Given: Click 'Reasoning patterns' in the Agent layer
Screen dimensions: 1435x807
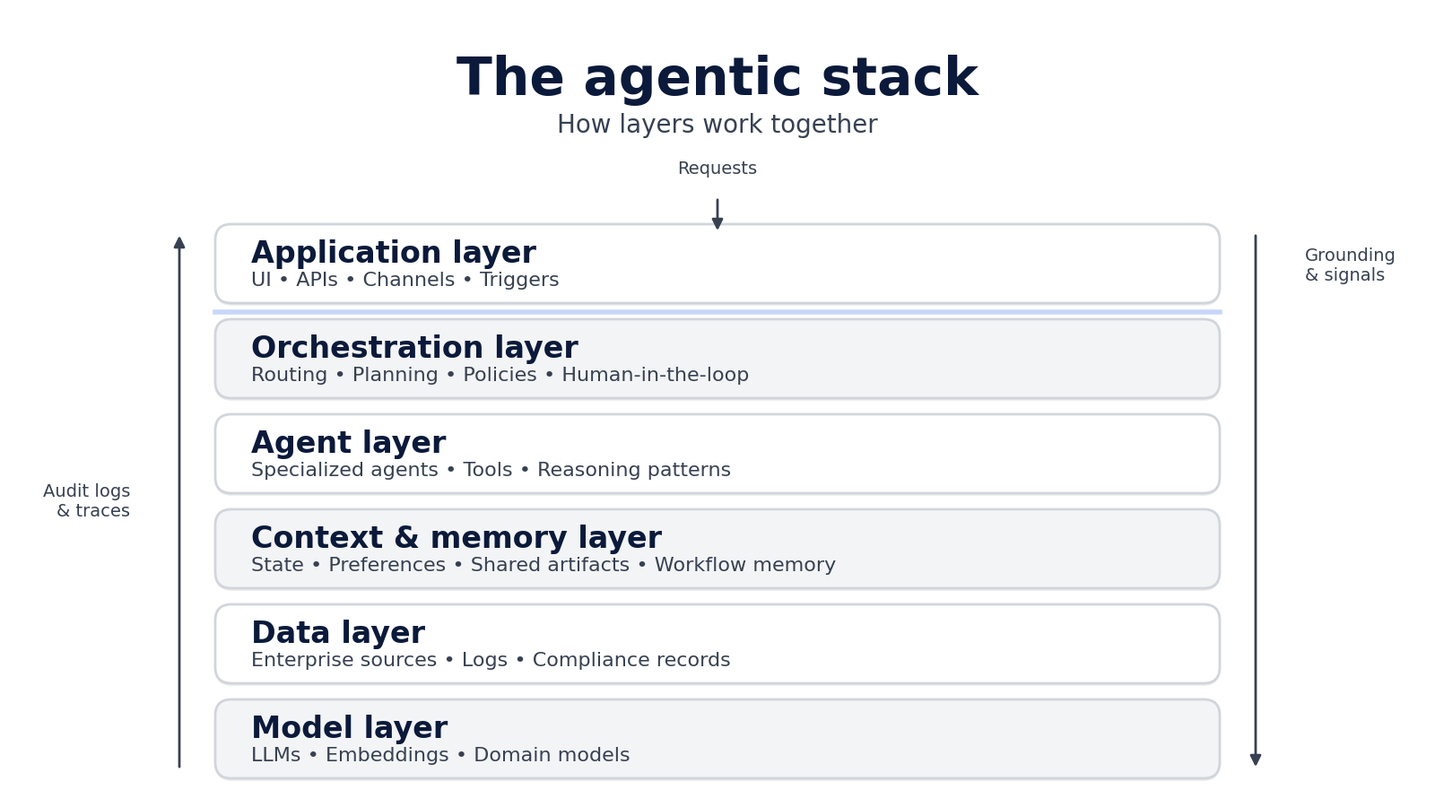Looking at the screenshot, I should coord(633,469).
